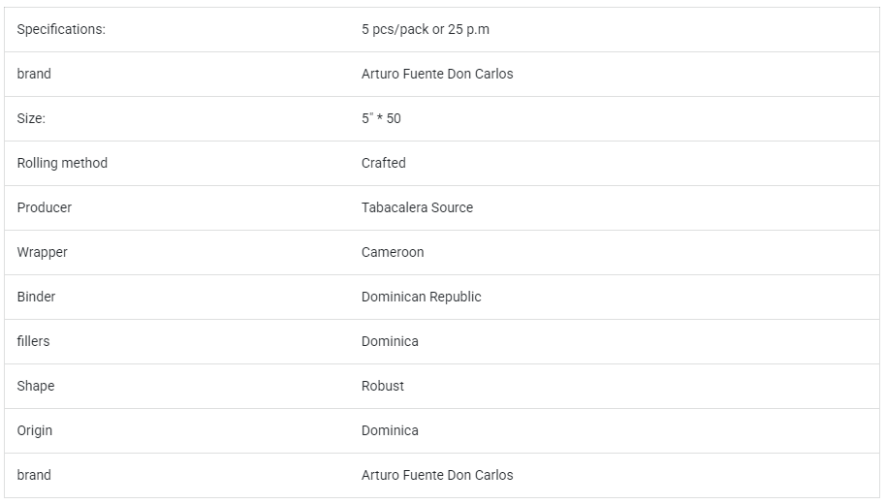This screenshot has width=886, height=504.
Task: Click the "Rolling method" label
Action: point(62,163)
